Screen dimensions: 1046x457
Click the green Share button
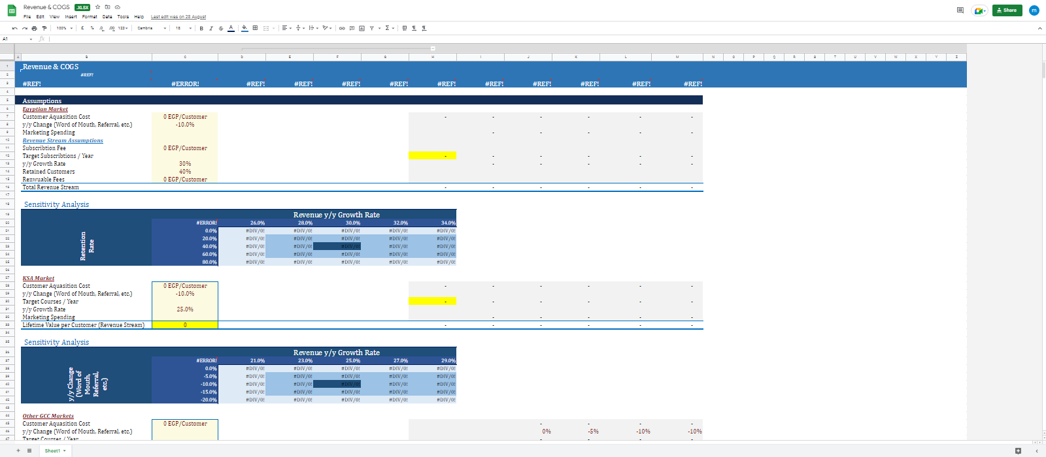(1007, 10)
